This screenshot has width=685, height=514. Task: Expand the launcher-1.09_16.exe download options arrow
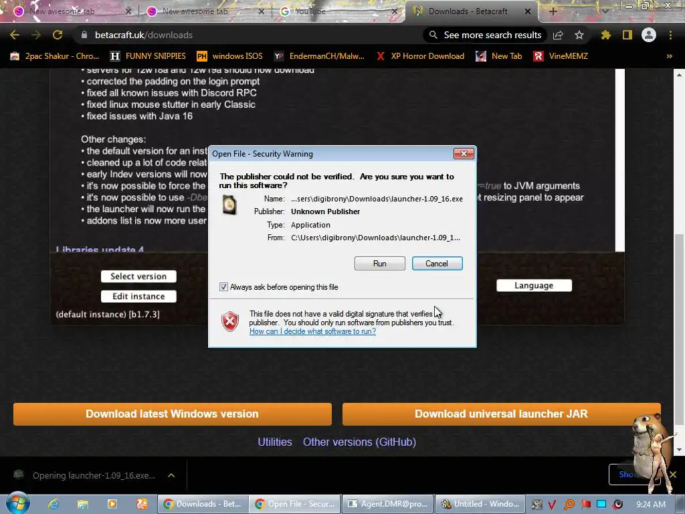(171, 476)
